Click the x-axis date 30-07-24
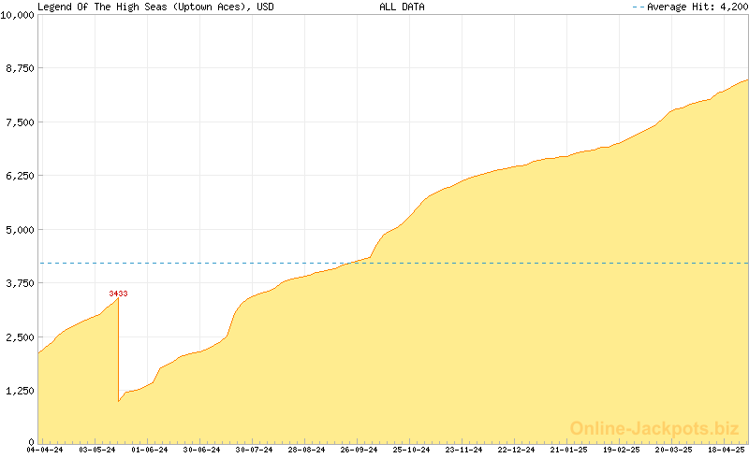This screenshot has height=458, width=749. pos(254,450)
